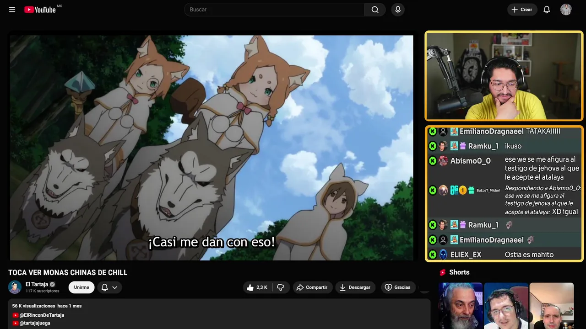
Task: Click the Shorts logo icon
Action: (x=443, y=272)
